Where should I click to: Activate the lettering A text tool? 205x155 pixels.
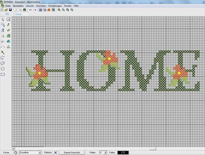[x=3, y=30]
